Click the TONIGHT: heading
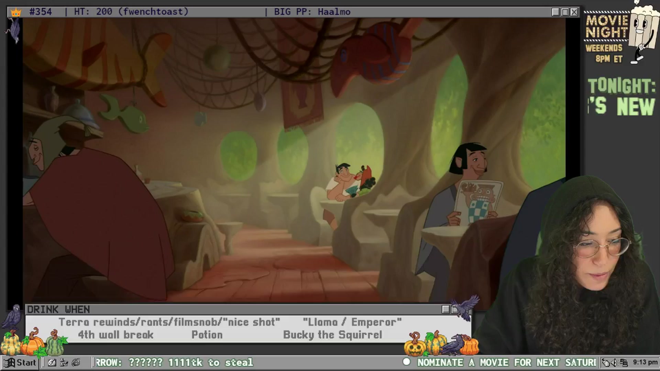660x371 pixels. coord(621,86)
